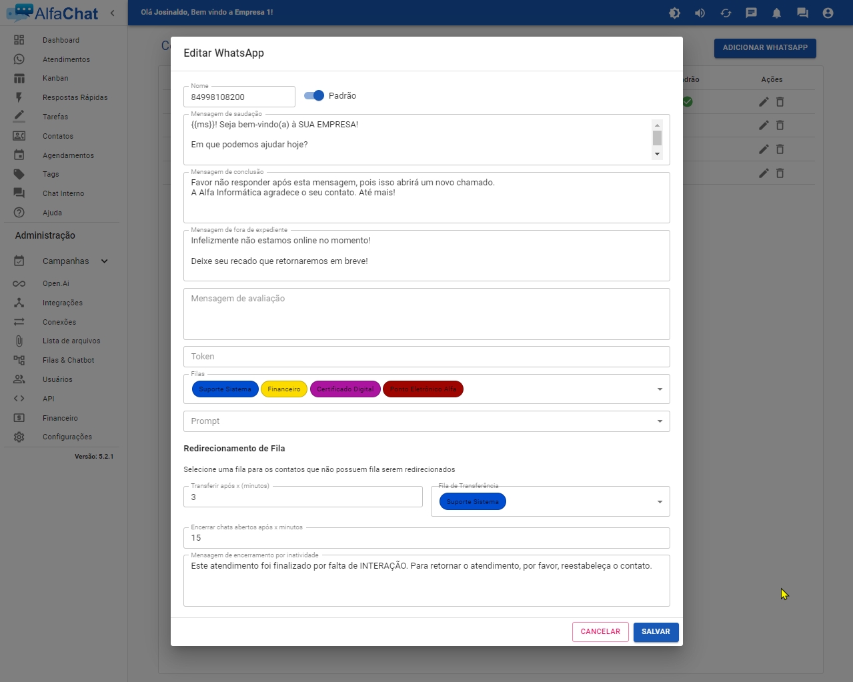Open the user account profile icon

coord(828,13)
